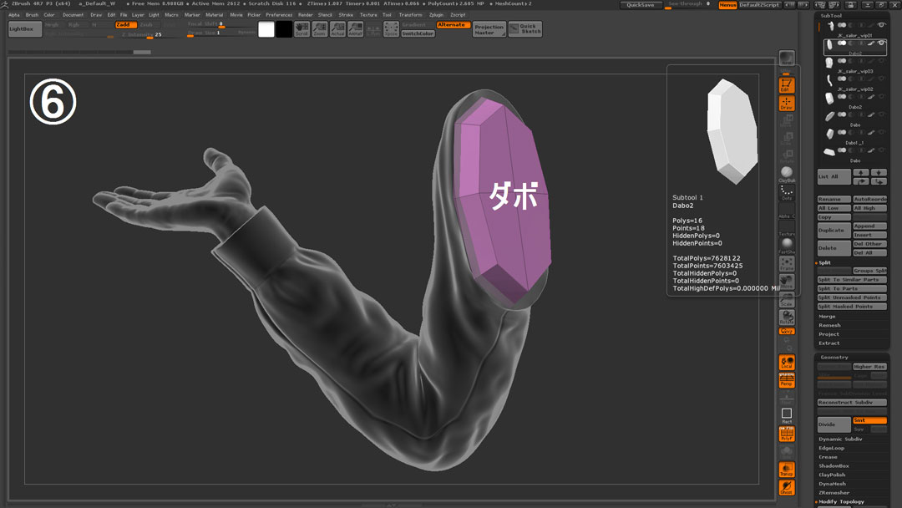Select the up-arrow subtool icon

tap(861, 173)
